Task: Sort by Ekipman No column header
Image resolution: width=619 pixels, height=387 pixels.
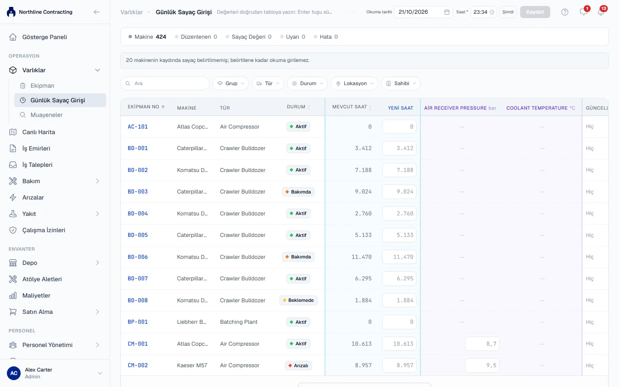Action: [146, 107]
